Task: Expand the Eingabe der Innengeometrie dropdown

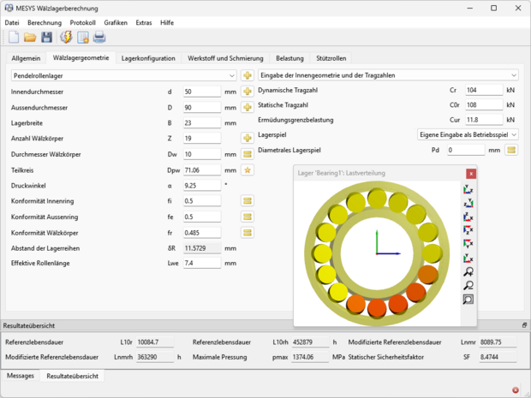Action: (x=389, y=75)
